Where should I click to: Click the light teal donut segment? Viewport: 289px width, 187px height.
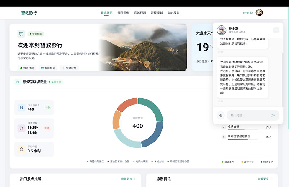pyautogui.click(x=126, y=141)
